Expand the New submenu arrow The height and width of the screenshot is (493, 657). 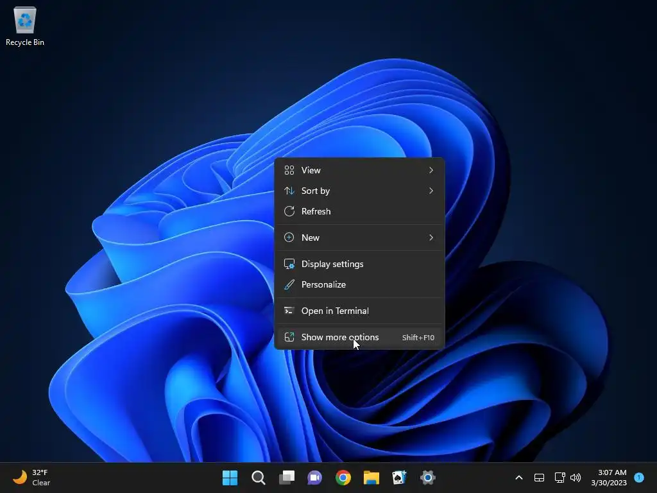[x=431, y=238]
